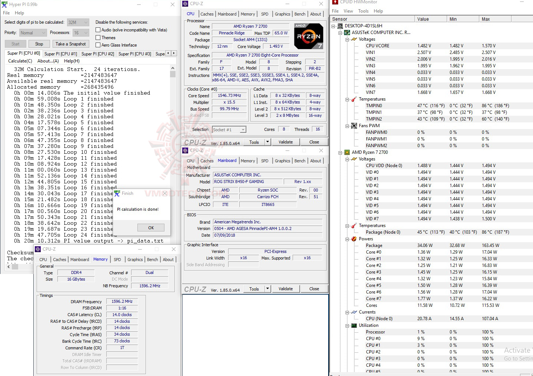Click the Utilization icon in HWMonitor
Image resolution: width=533 pixels, height=376 pixels.
(x=354, y=325)
